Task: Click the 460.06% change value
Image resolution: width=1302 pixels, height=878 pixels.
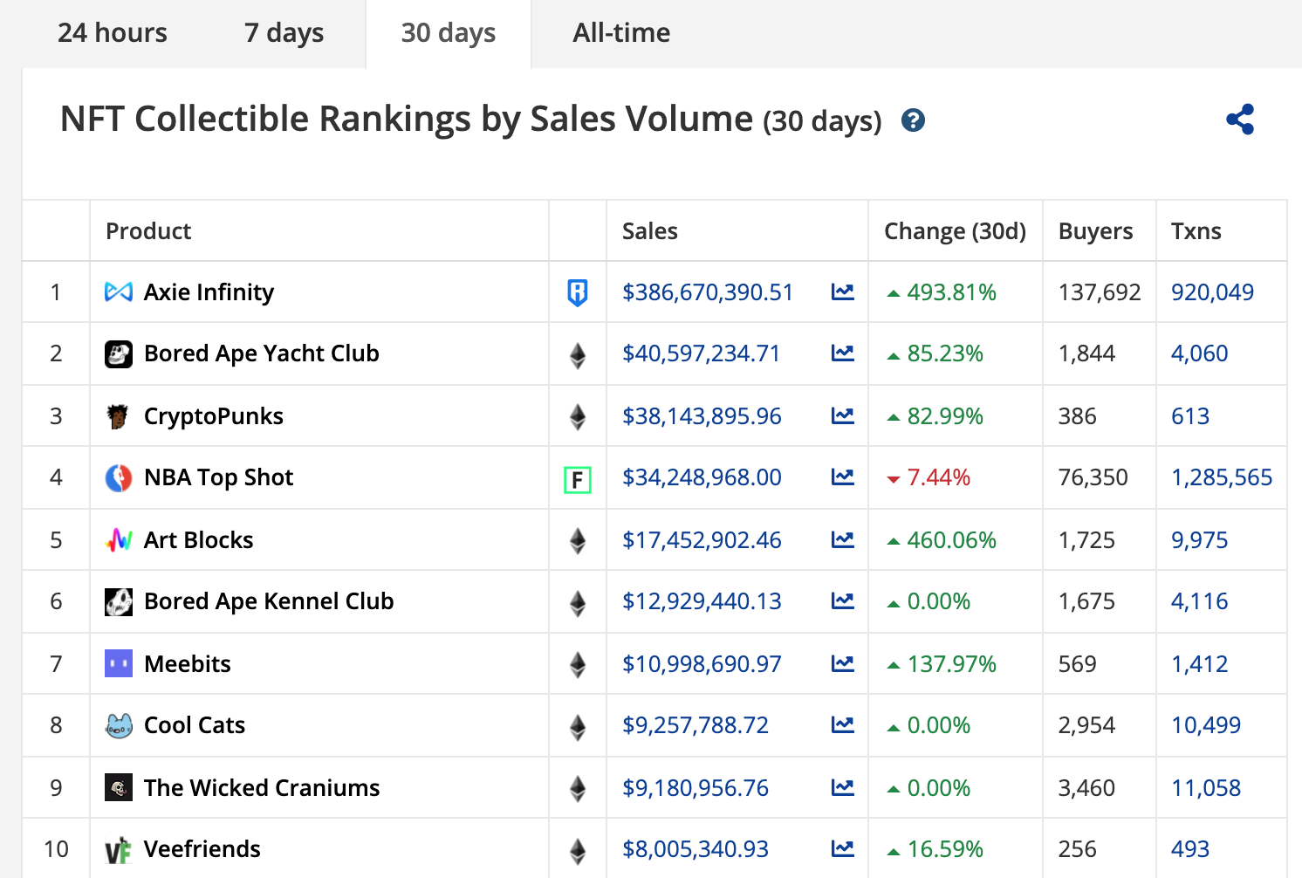Action: [951, 539]
